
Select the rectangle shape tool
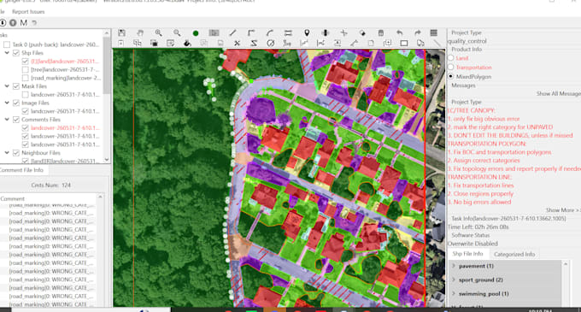[x=404, y=44]
